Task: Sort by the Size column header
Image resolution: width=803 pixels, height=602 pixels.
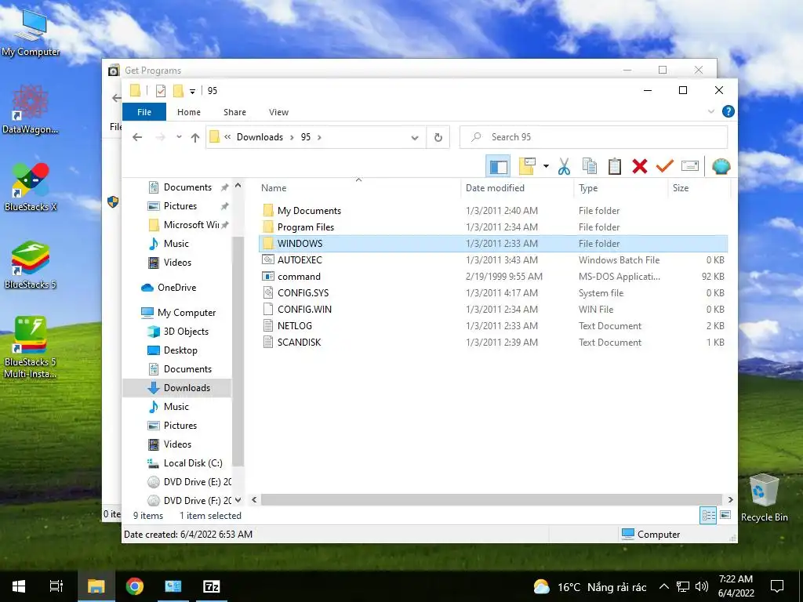Action: 681,188
